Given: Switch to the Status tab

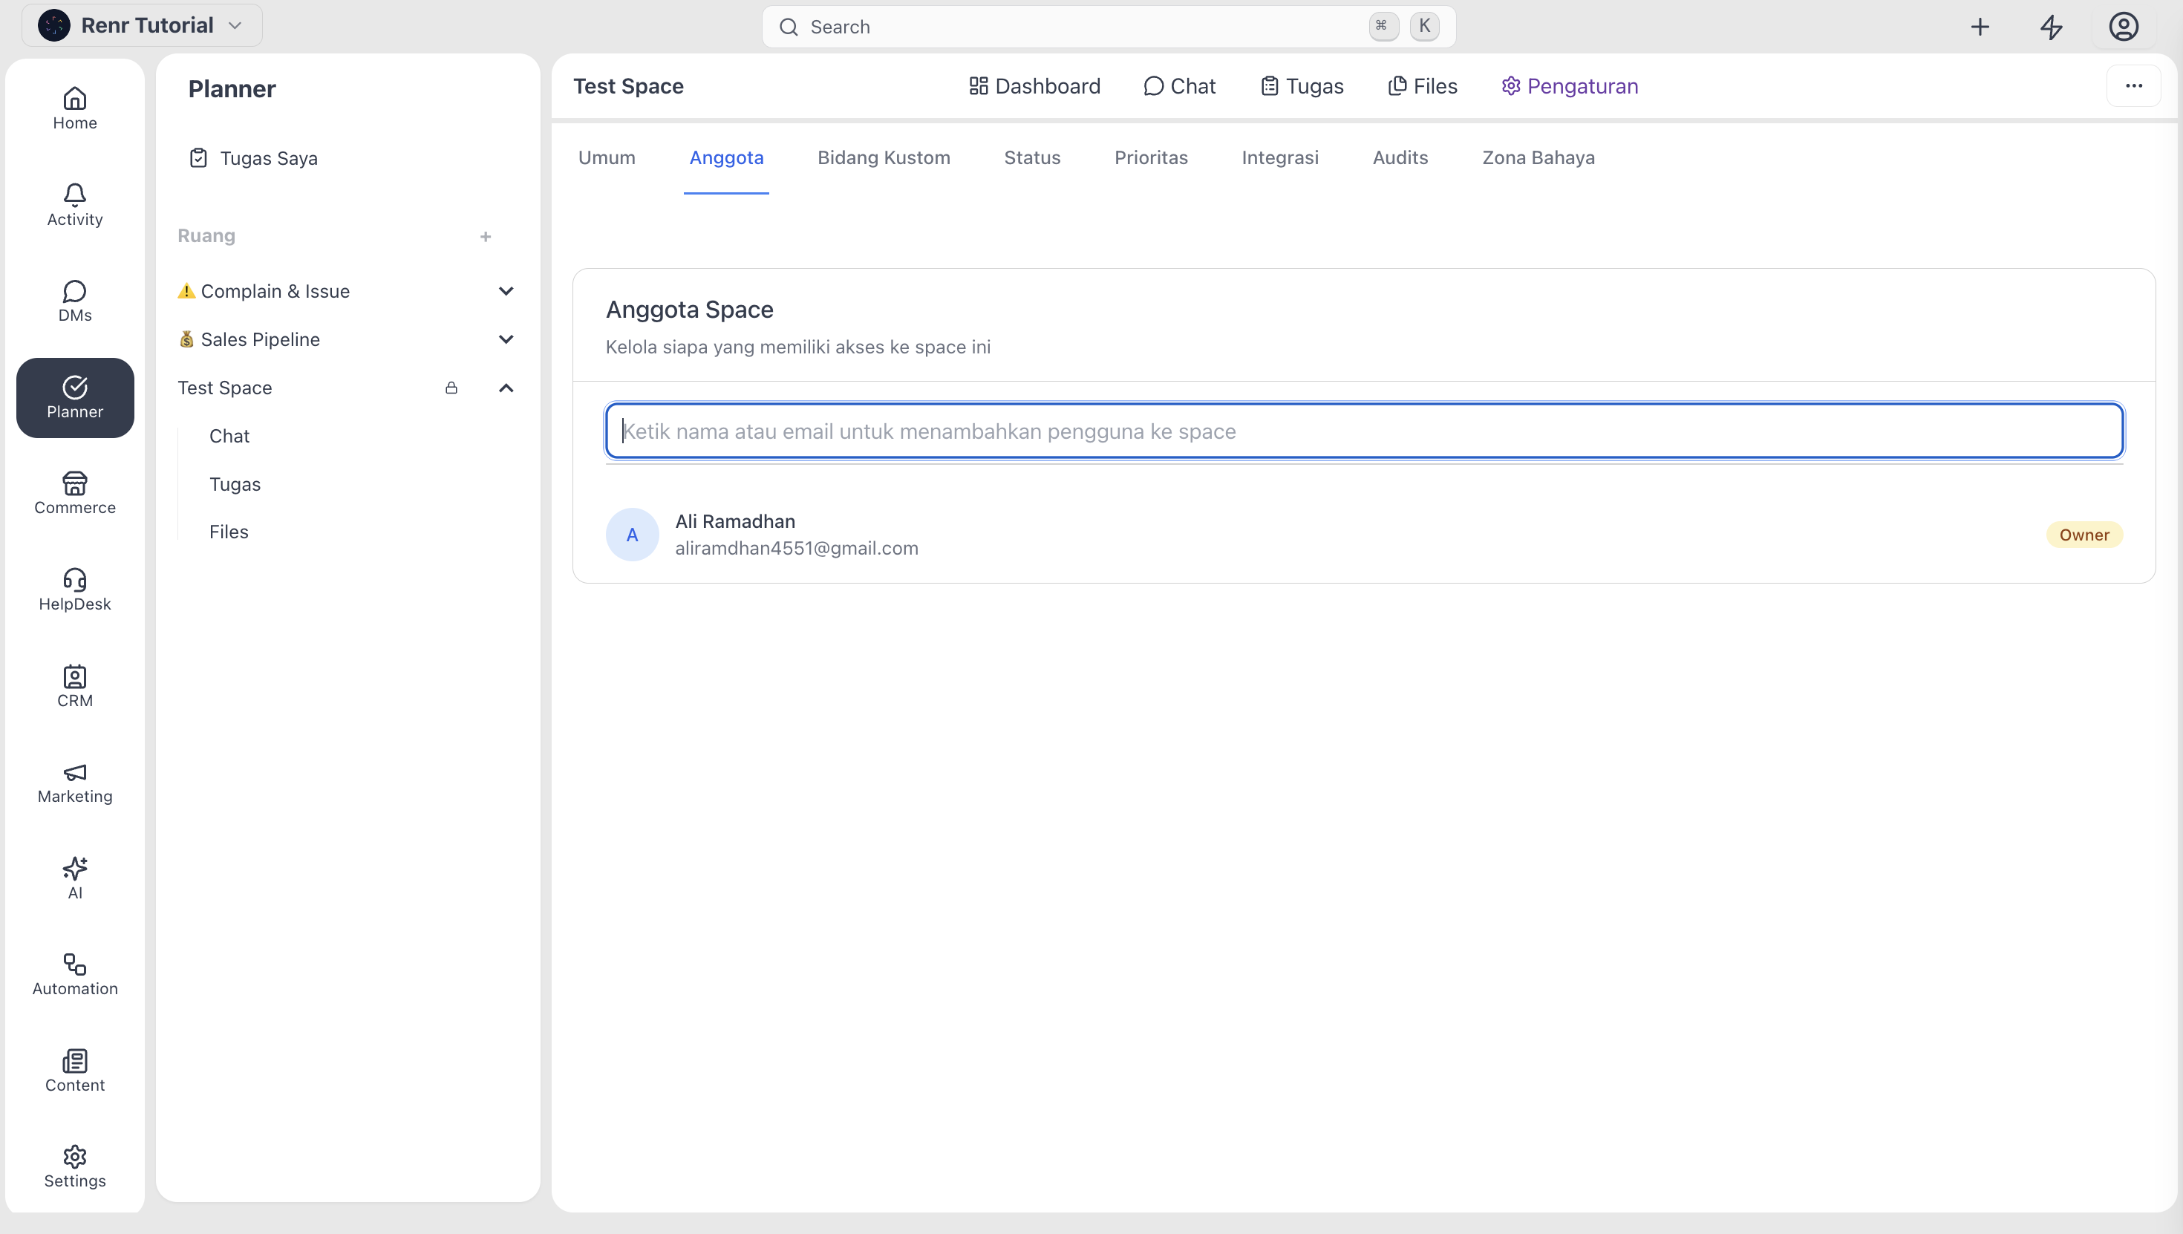Looking at the screenshot, I should click(x=1032, y=158).
